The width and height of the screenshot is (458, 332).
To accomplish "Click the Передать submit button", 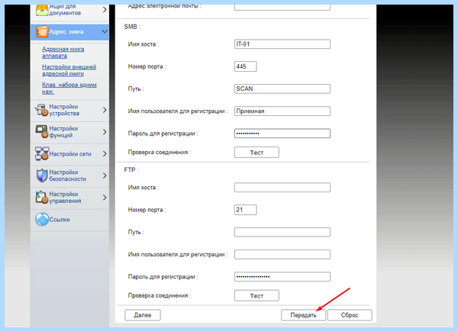I will 303,315.
